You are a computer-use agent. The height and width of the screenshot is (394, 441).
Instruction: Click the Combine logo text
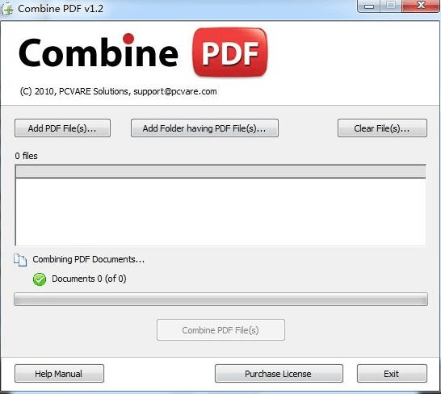pyautogui.click(x=99, y=52)
